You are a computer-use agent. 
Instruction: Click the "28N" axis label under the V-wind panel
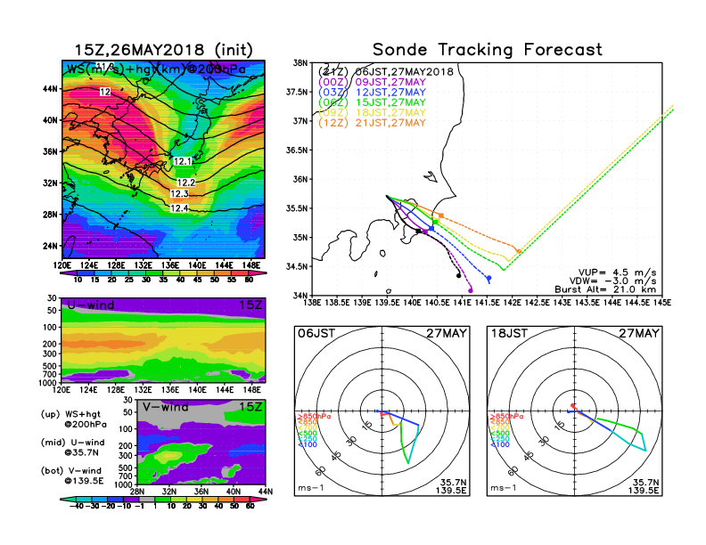pos(136,492)
